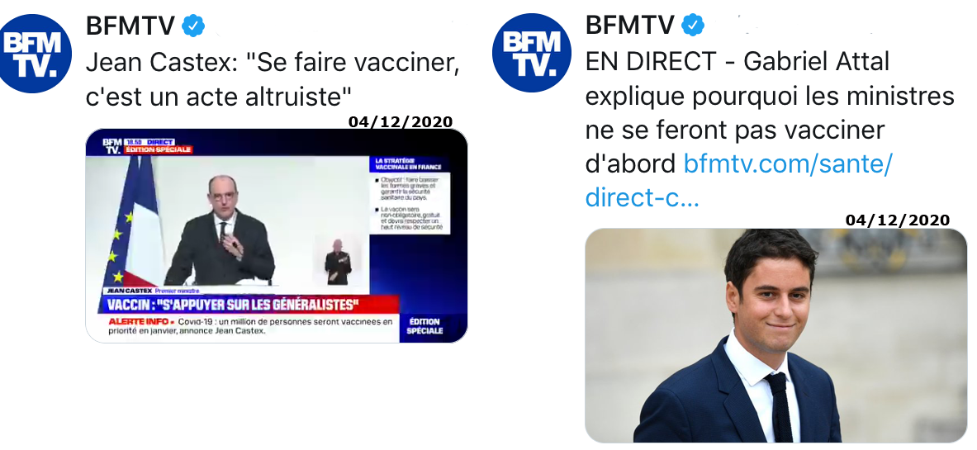This screenshot has height=450, width=977.
Task: Click the 04/12/2020 date above left video
Action: [x=401, y=121]
